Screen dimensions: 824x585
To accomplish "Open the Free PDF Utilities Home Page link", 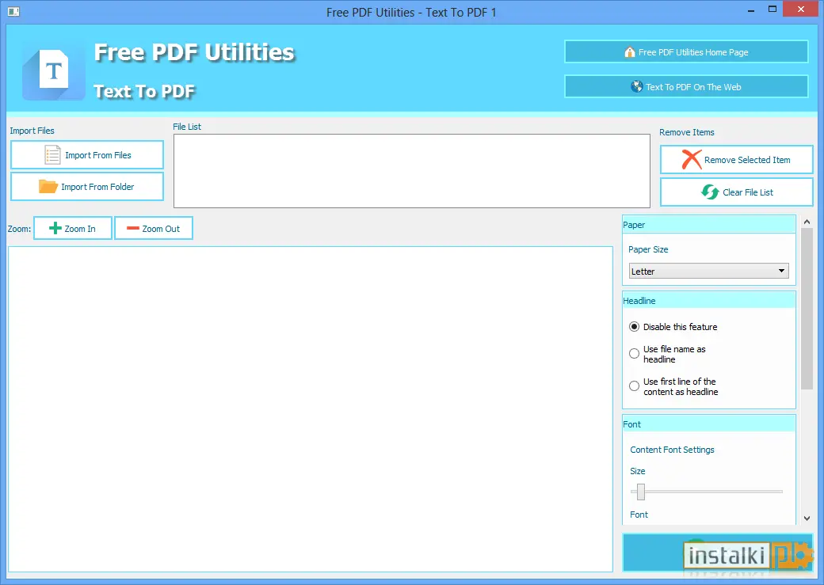I will click(686, 51).
